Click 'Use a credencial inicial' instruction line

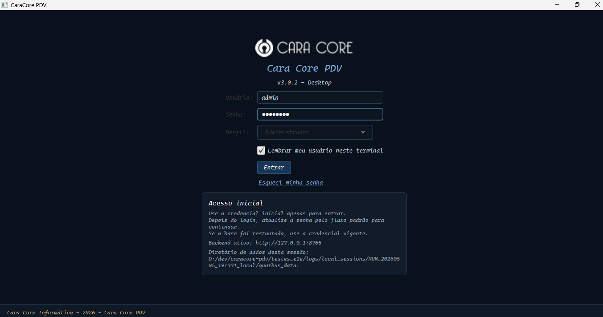tap(277, 213)
